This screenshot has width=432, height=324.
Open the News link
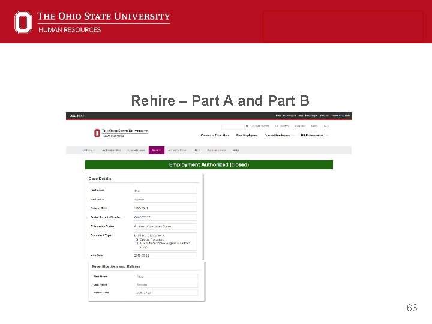(x=314, y=126)
